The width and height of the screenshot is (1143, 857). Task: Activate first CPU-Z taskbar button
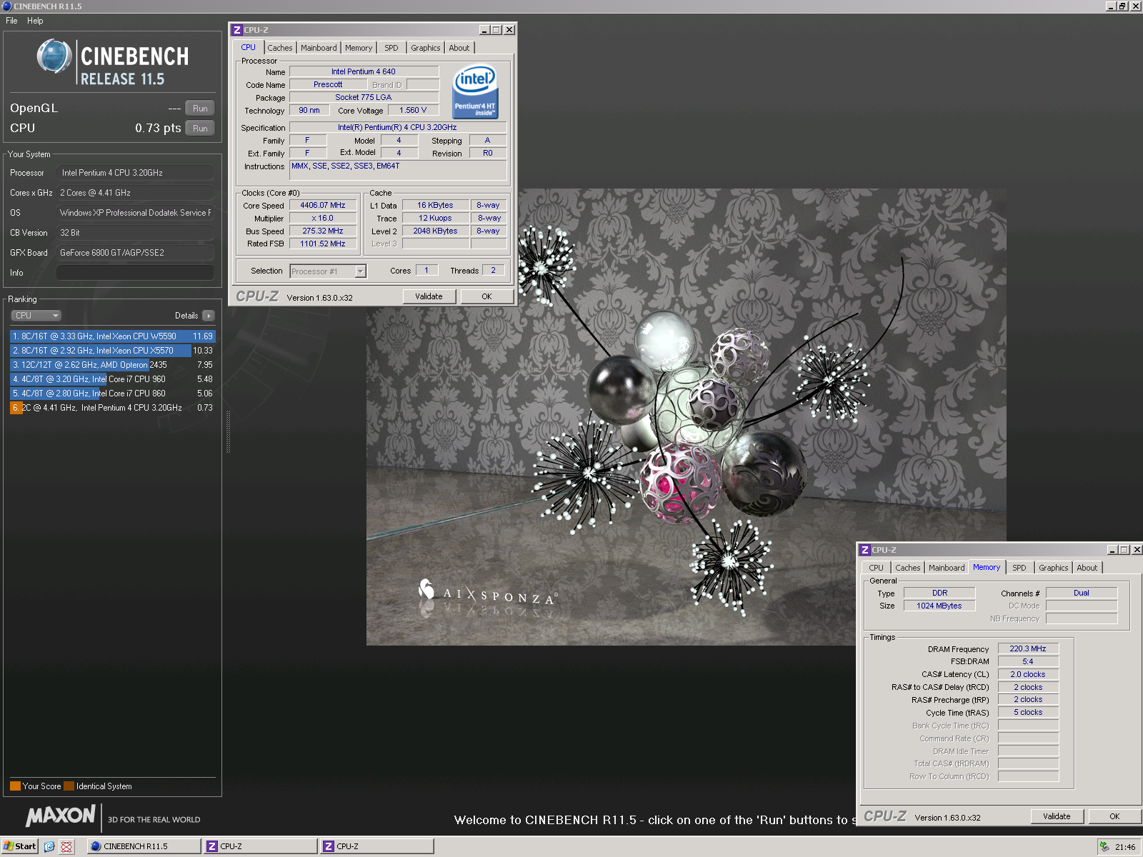pyautogui.click(x=261, y=846)
